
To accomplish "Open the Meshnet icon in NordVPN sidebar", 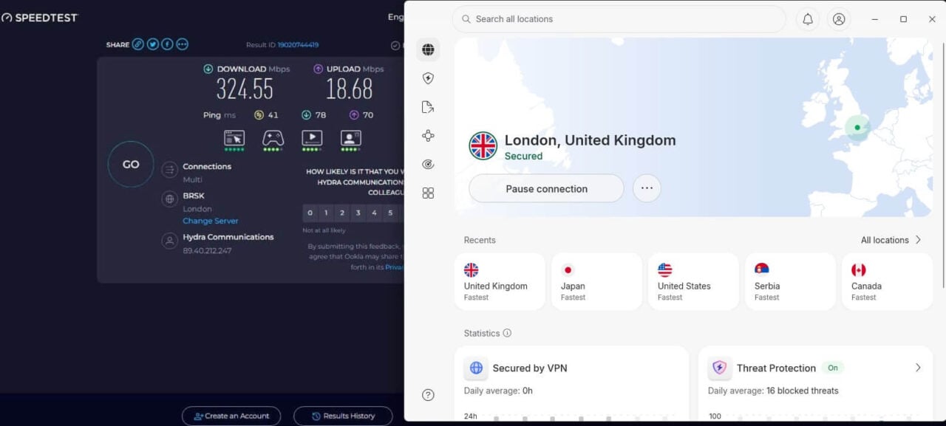I will (428, 136).
